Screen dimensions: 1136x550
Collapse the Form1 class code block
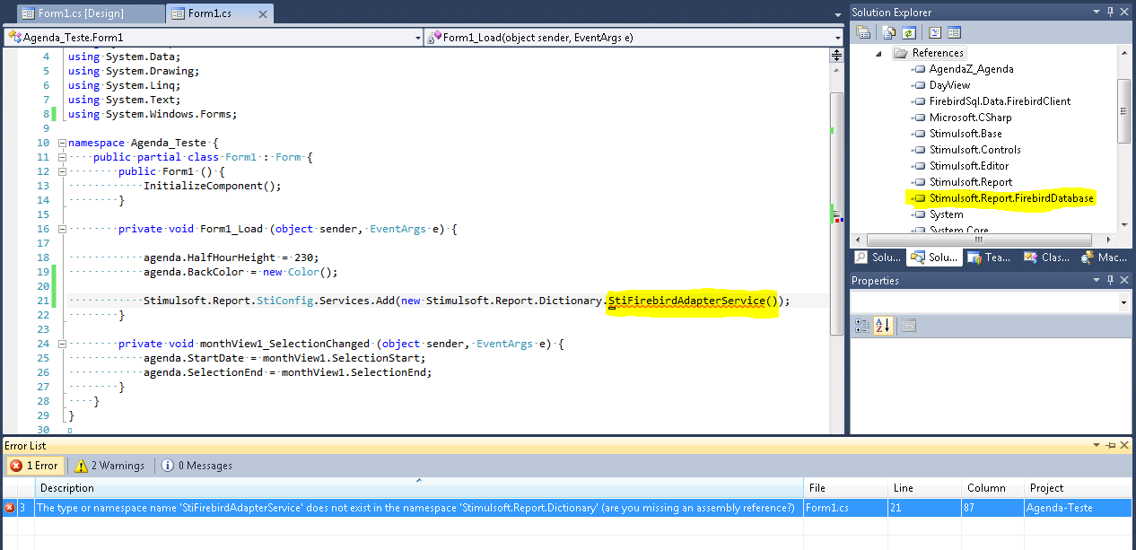60,157
